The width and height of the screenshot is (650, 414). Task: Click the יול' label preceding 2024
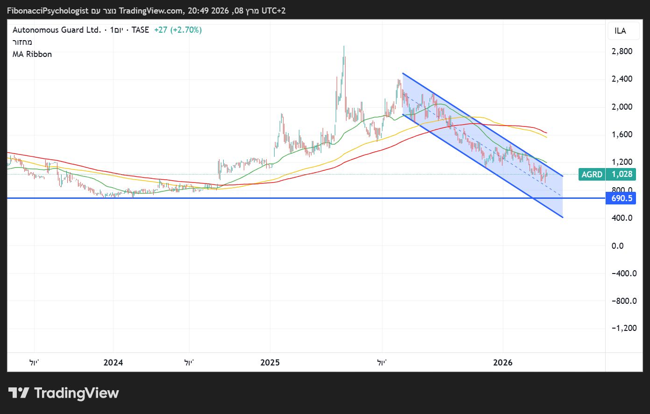point(34,363)
